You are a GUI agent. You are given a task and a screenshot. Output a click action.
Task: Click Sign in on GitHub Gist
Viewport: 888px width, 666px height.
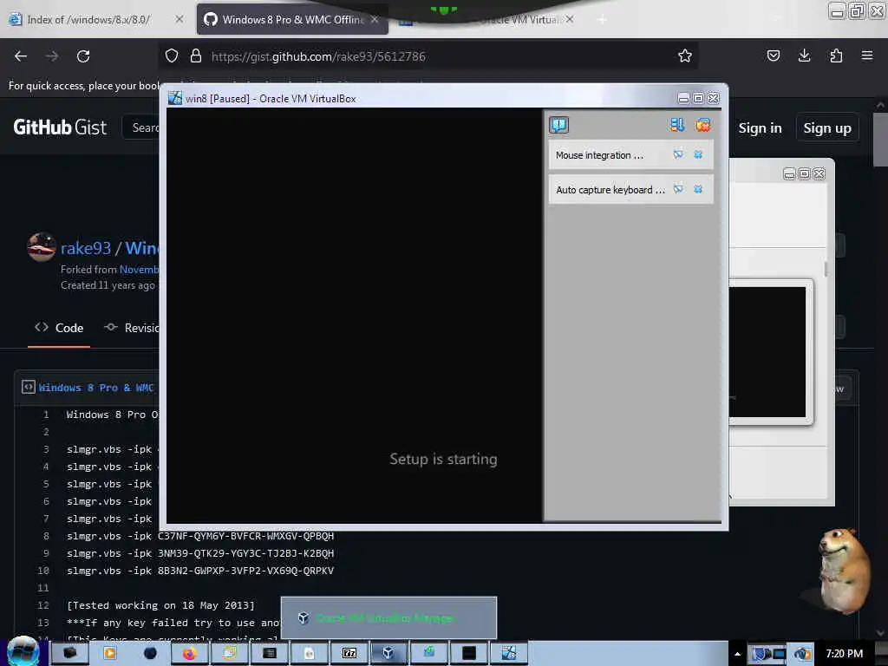coord(760,128)
